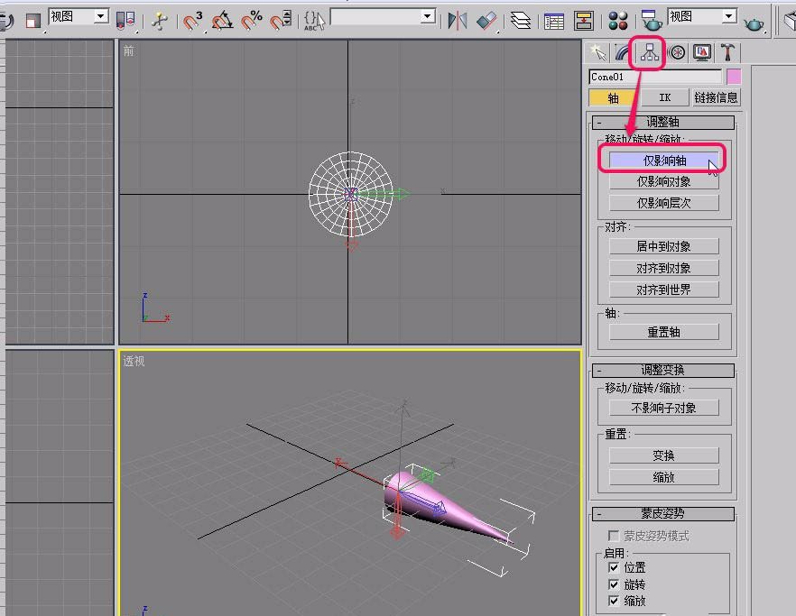Click the 对齐到对象 button
The width and height of the screenshot is (796, 616).
pos(664,268)
